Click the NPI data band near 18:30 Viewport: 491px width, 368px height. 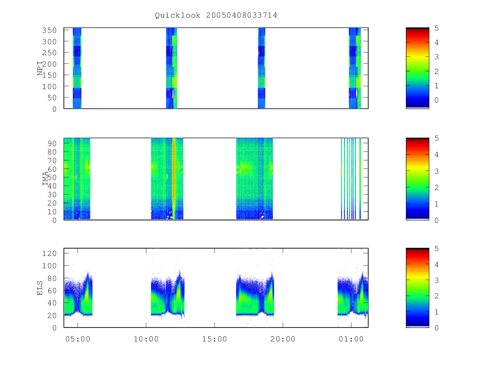[x=261, y=68]
